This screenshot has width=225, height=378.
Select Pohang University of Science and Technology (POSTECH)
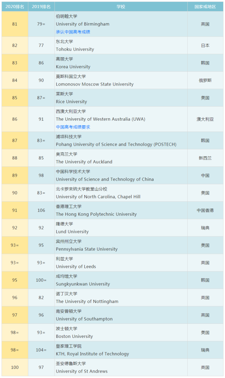116,144
